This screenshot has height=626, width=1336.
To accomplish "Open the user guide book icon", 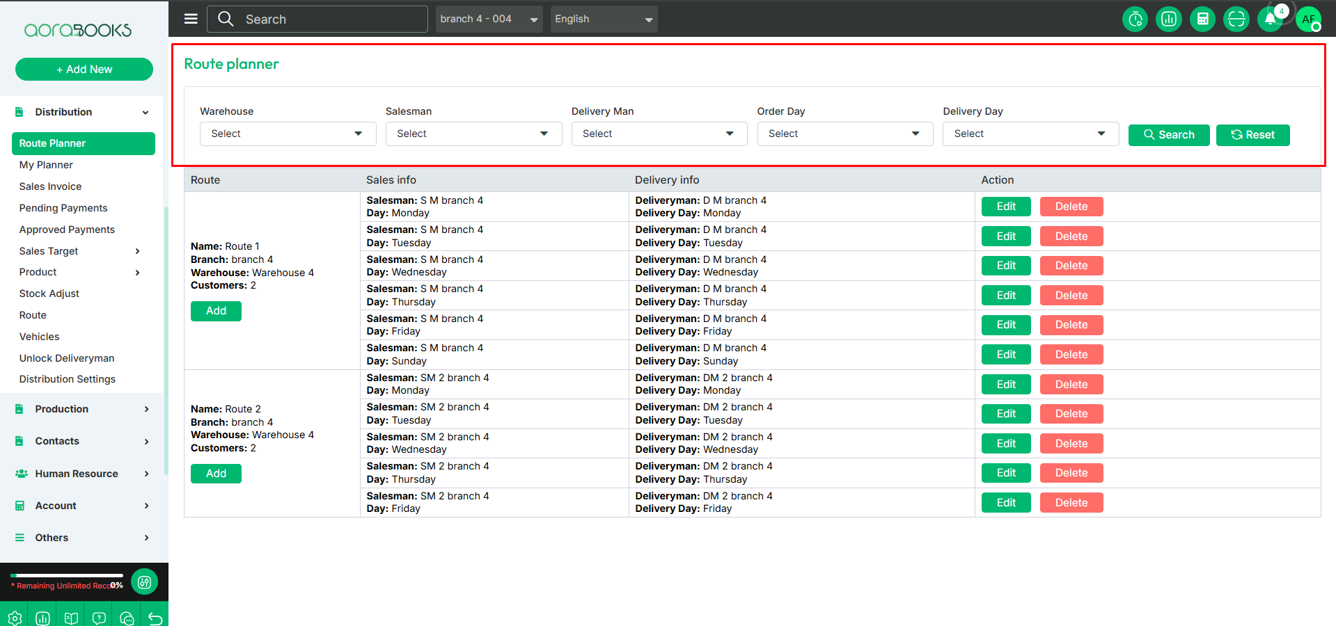I will pyautogui.click(x=71, y=618).
